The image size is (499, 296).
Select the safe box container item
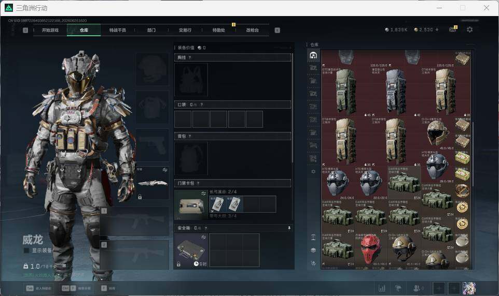[x=191, y=250]
